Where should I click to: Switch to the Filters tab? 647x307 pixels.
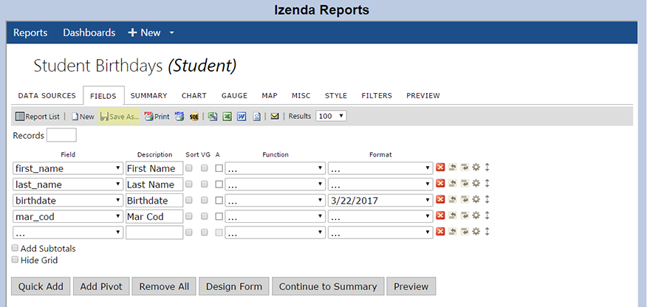pos(377,96)
